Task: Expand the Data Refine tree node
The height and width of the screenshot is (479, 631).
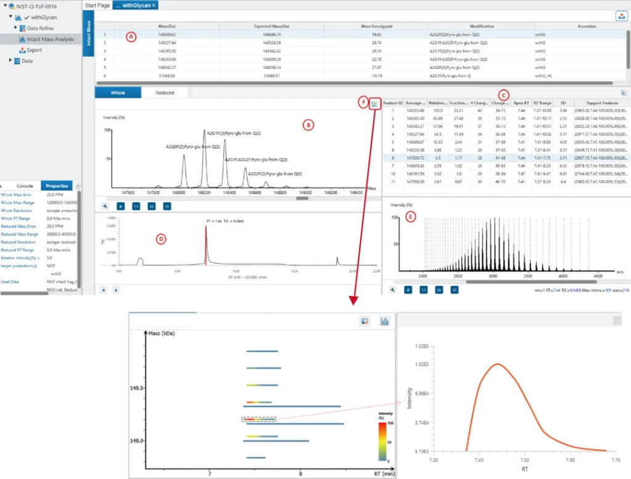Action: pos(15,28)
